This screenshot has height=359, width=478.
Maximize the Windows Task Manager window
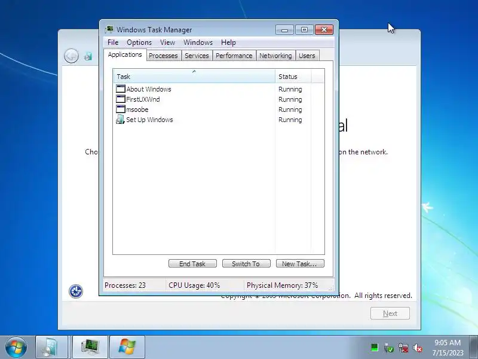click(304, 29)
